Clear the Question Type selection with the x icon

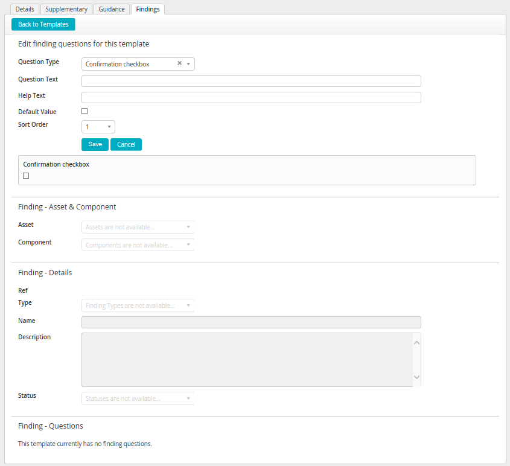(179, 64)
